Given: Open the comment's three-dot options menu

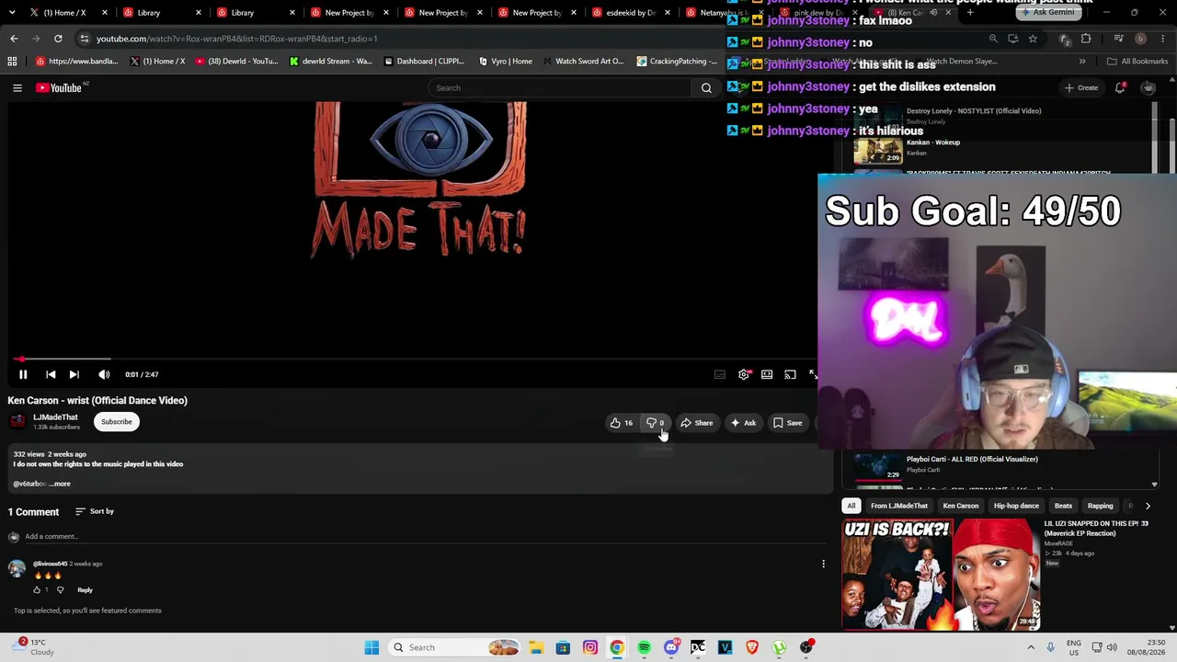Looking at the screenshot, I should 823,564.
